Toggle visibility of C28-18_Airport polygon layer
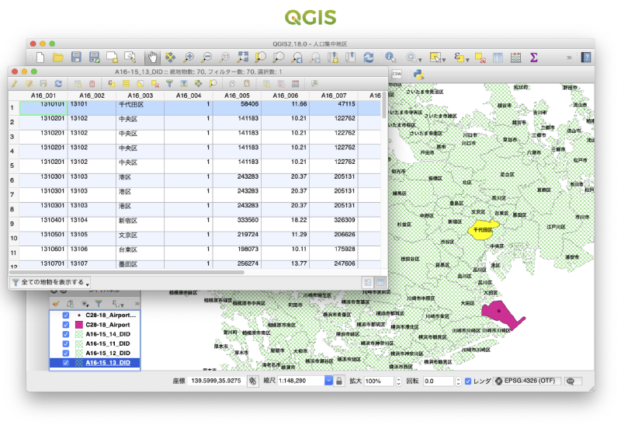 click(66, 325)
